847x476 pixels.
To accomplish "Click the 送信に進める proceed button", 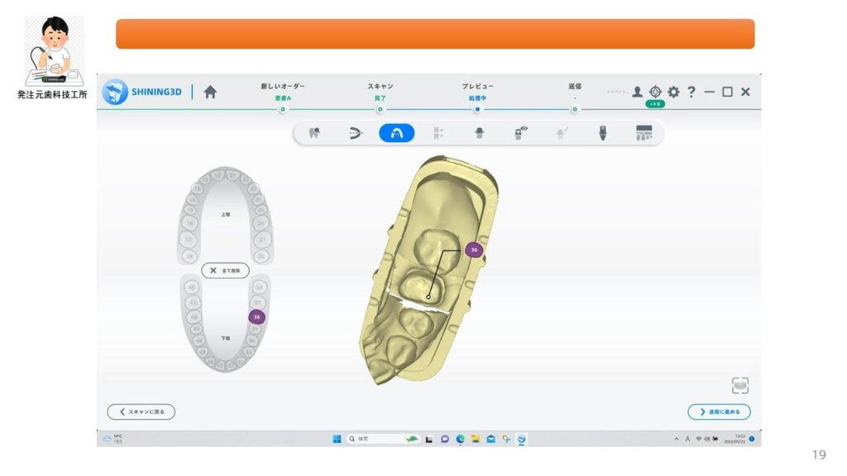I will pos(719,412).
